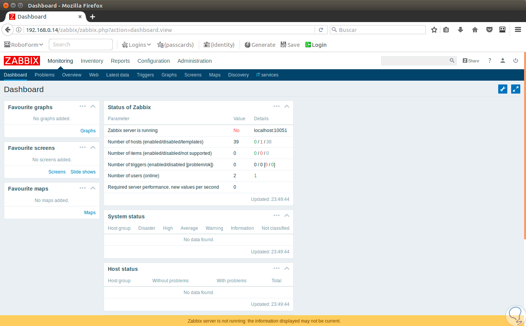
Task: Open the RoboForm Logins dropdown
Action: tap(136, 45)
